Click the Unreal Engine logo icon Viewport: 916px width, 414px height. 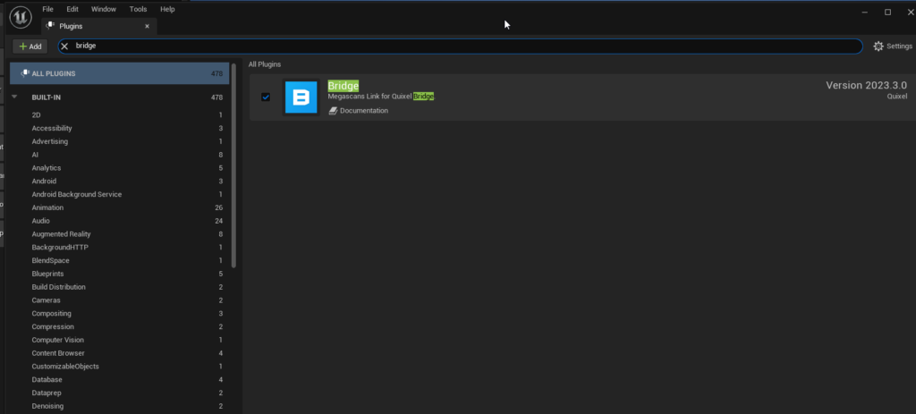[x=21, y=16]
